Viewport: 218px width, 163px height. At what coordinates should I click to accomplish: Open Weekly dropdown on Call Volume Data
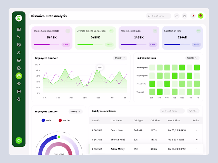[x=192, y=58]
